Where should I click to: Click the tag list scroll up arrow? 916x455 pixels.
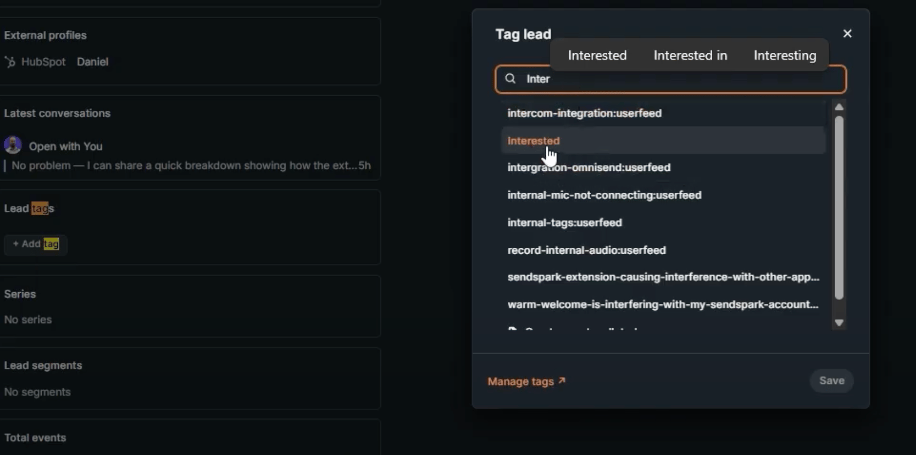coord(839,107)
